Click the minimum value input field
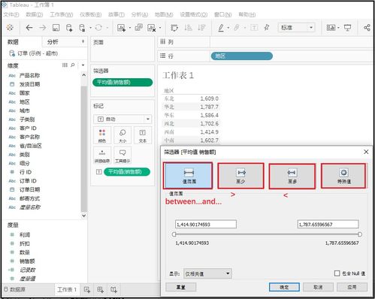The image size is (375, 299). coord(206,225)
